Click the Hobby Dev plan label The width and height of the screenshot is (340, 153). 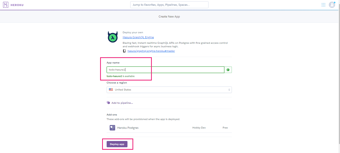199,128
